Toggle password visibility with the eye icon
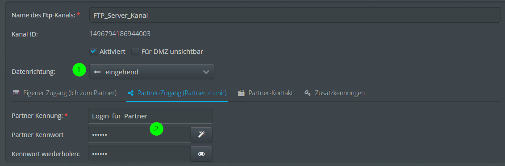Viewport: 505px width, 166px height. (x=201, y=154)
